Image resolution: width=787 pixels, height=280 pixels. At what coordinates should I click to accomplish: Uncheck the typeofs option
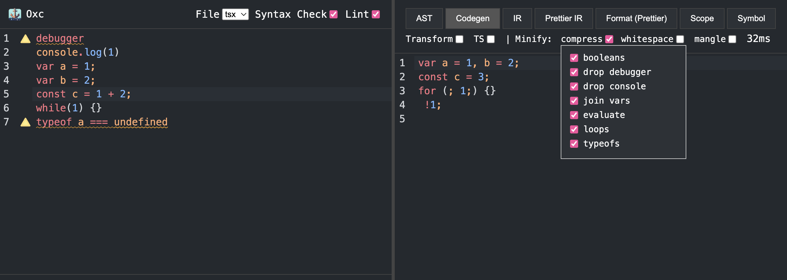coord(574,144)
